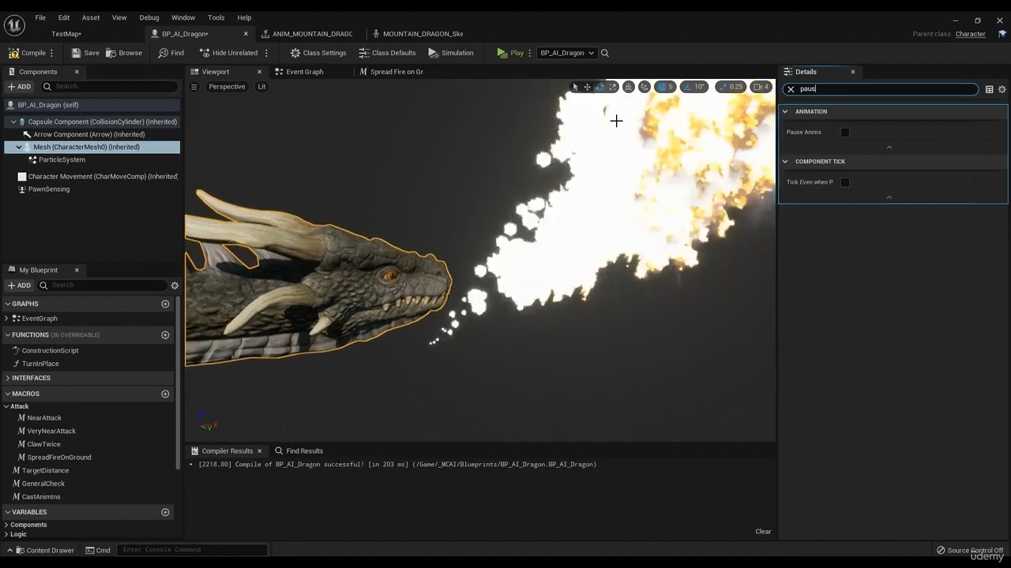Select the translate move tool in viewport

pos(587,87)
